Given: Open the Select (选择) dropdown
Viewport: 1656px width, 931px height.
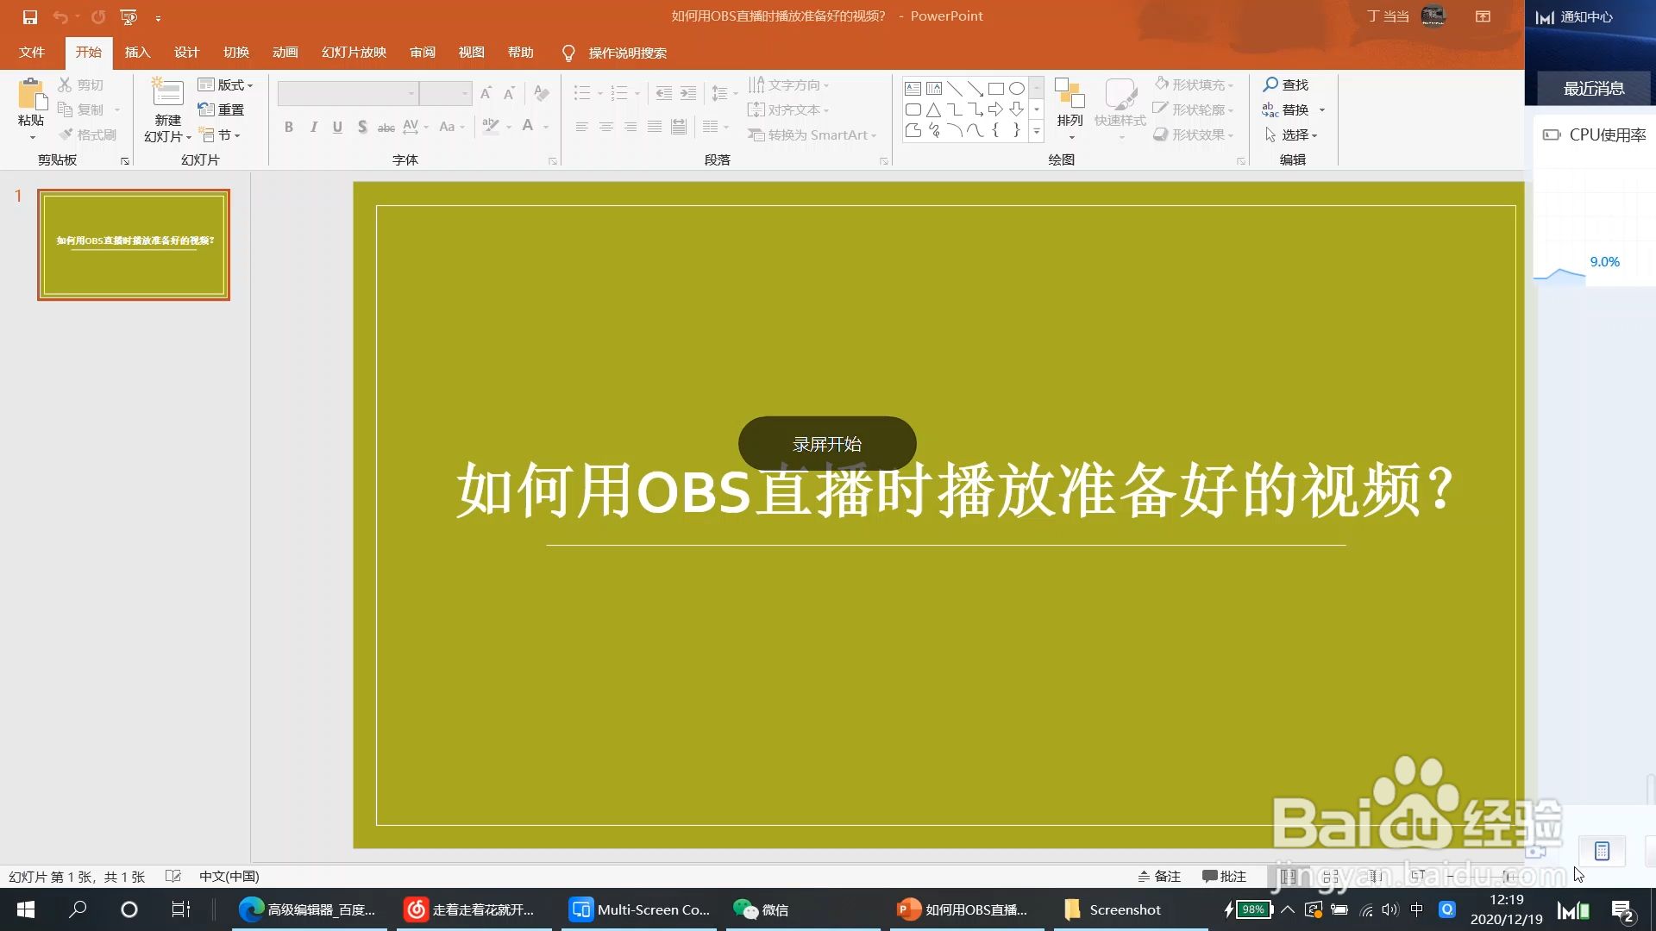Looking at the screenshot, I should 1291,135.
